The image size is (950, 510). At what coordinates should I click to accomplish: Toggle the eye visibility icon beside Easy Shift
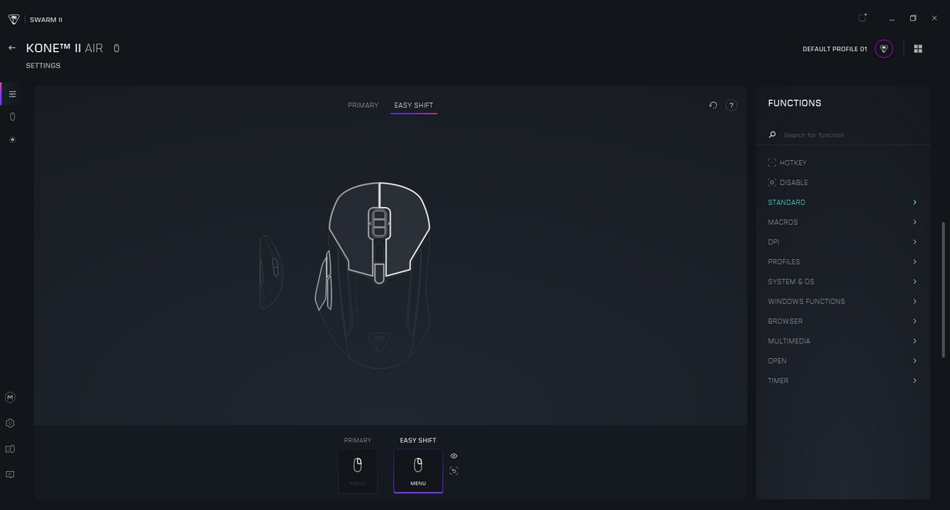pyautogui.click(x=454, y=456)
